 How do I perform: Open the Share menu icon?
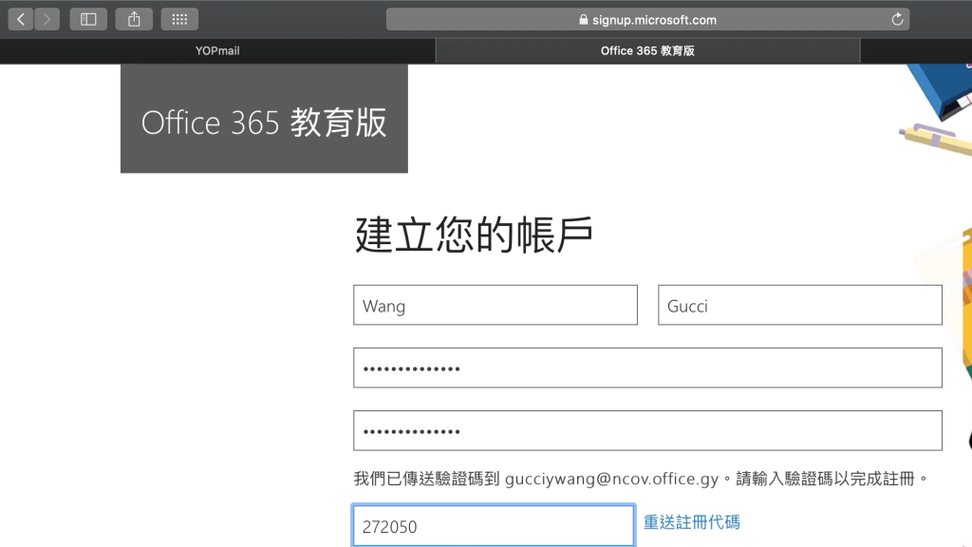[x=134, y=19]
